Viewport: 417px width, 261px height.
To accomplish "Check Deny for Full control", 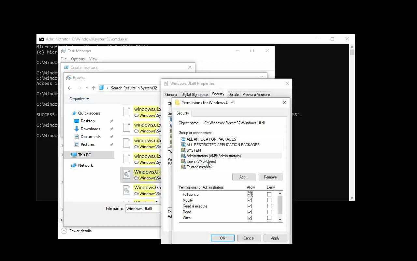I will (269, 194).
